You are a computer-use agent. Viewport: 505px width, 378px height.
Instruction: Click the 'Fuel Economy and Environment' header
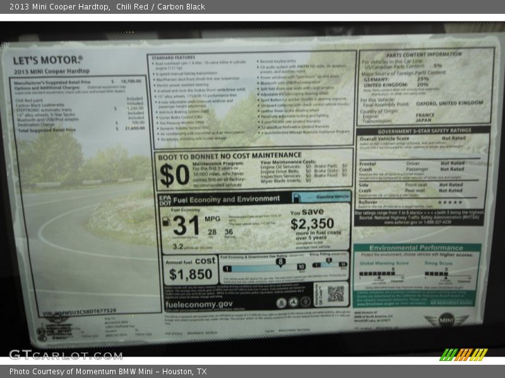(x=227, y=199)
